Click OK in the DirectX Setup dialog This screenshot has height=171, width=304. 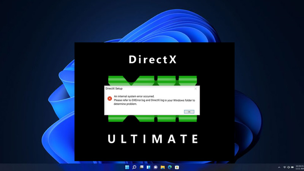click(189, 112)
